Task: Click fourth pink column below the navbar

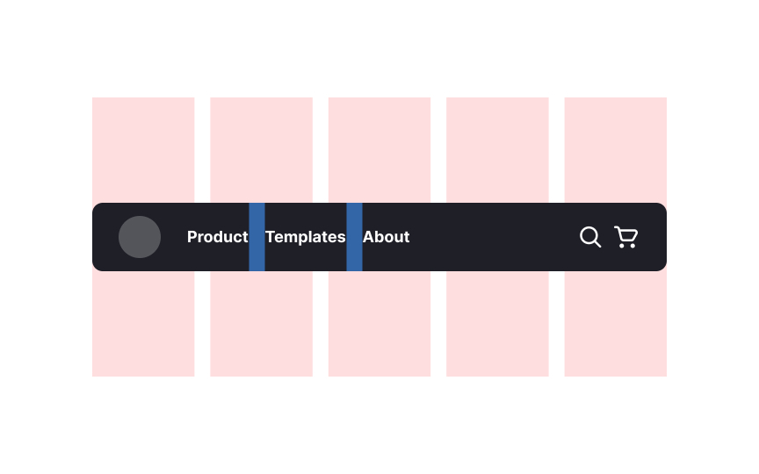Action: pyautogui.click(x=497, y=324)
